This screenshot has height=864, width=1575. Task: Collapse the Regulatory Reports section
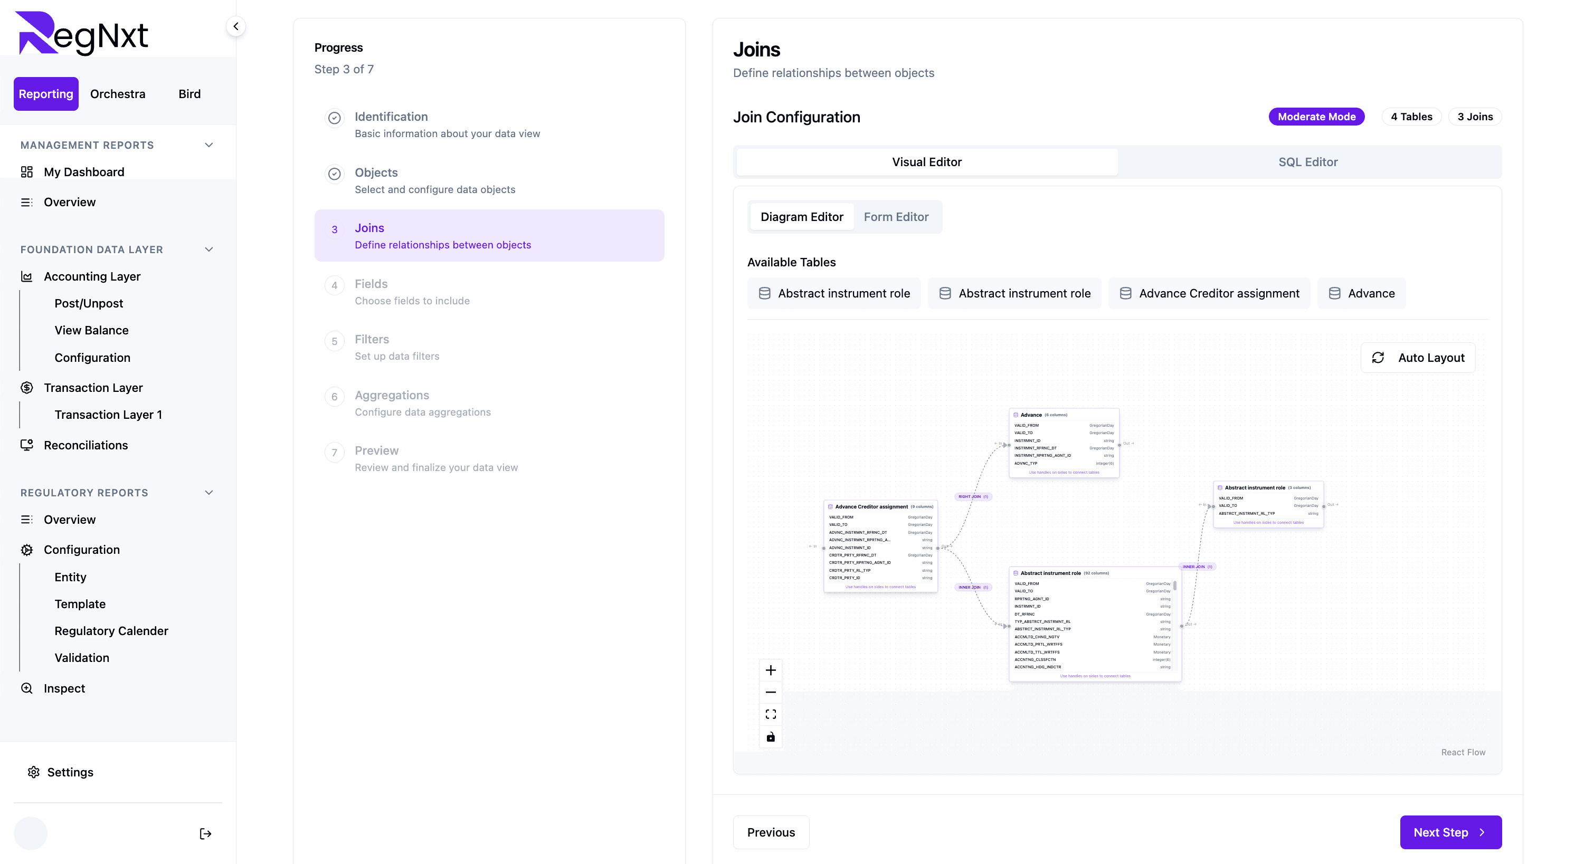(208, 493)
